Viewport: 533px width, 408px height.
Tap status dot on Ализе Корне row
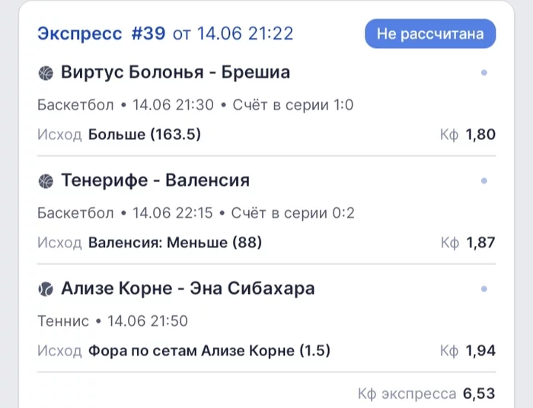click(x=484, y=289)
